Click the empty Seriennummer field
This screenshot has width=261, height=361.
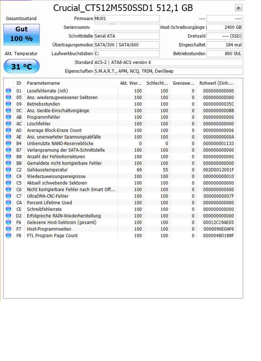[x=127, y=27]
